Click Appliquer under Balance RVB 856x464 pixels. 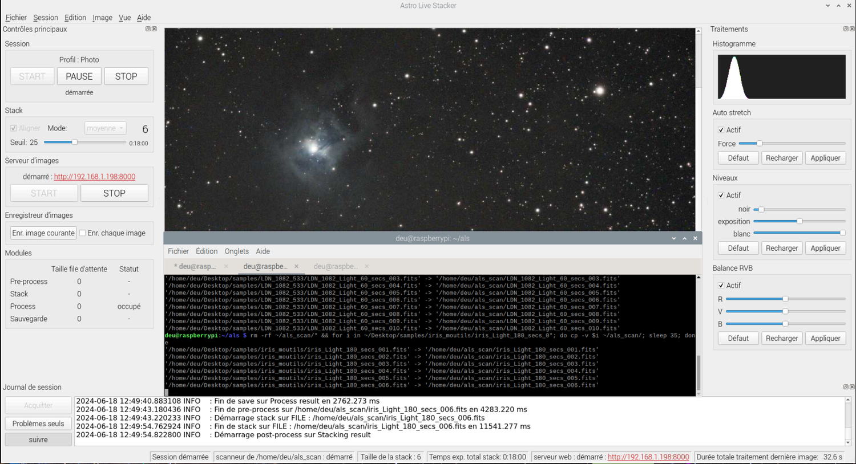coord(825,338)
